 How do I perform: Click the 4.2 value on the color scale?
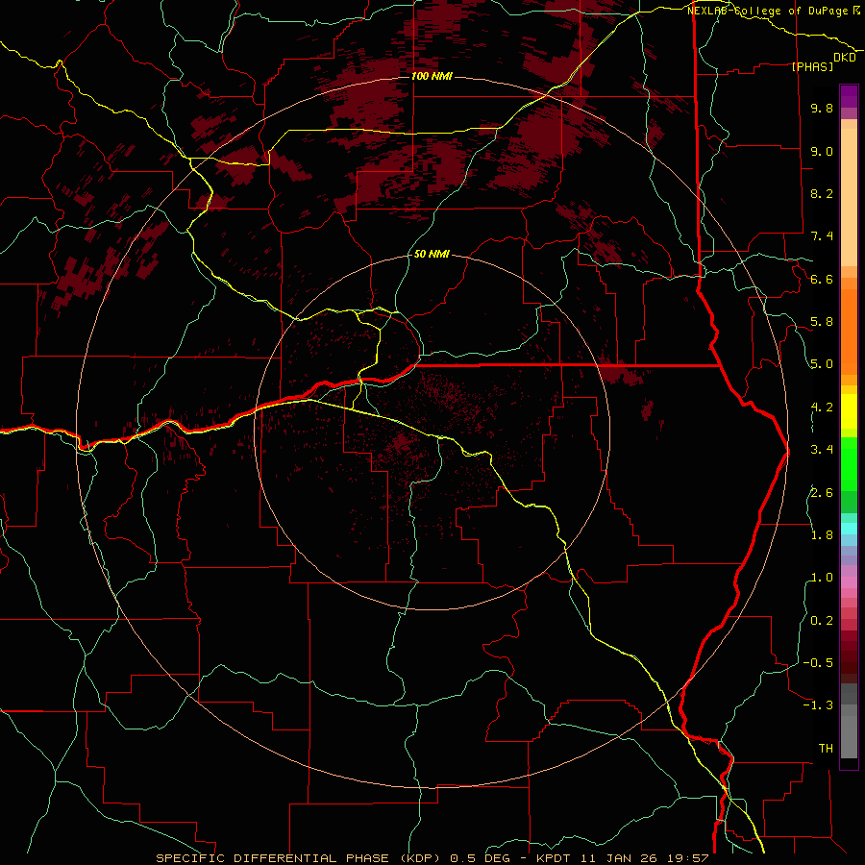click(x=822, y=408)
